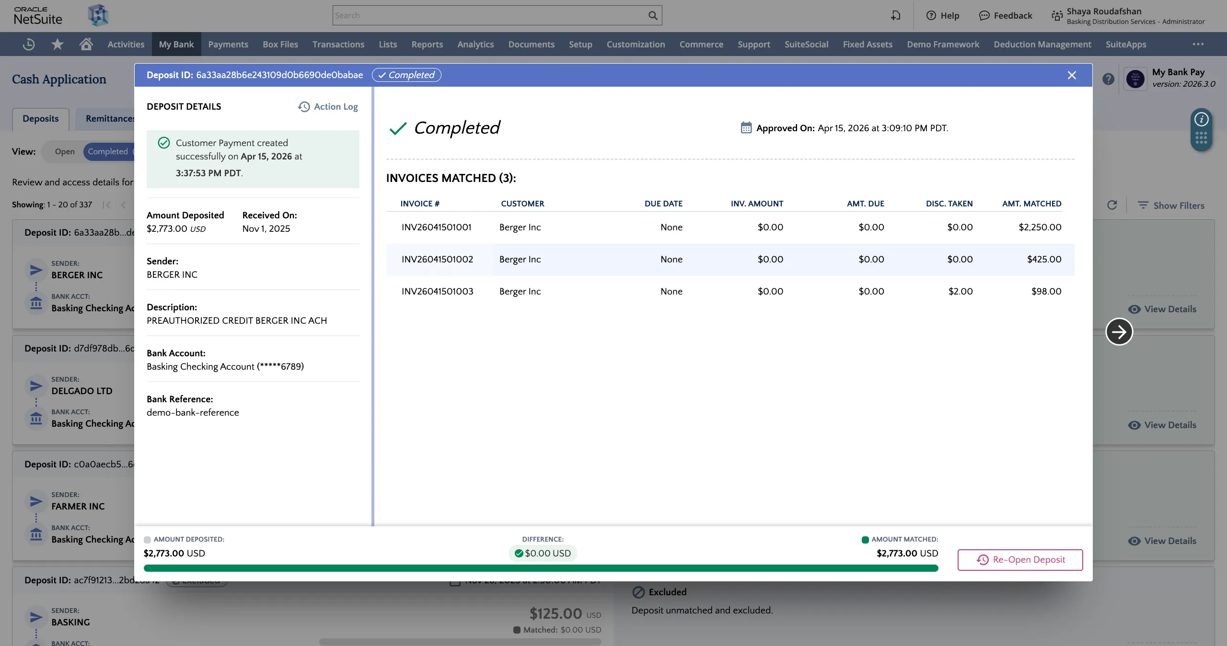Click the change role icon by Shaya Roudafshan
The image size is (1227, 646).
pyautogui.click(x=1057, y=16)
